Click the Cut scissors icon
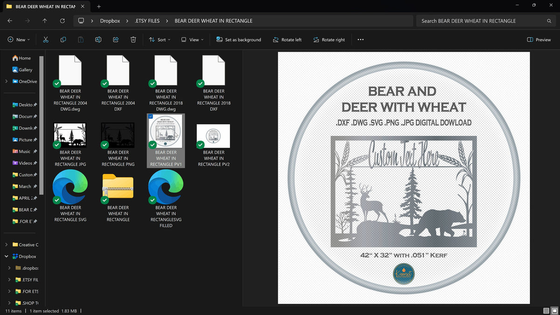 [x=45, y=40]
